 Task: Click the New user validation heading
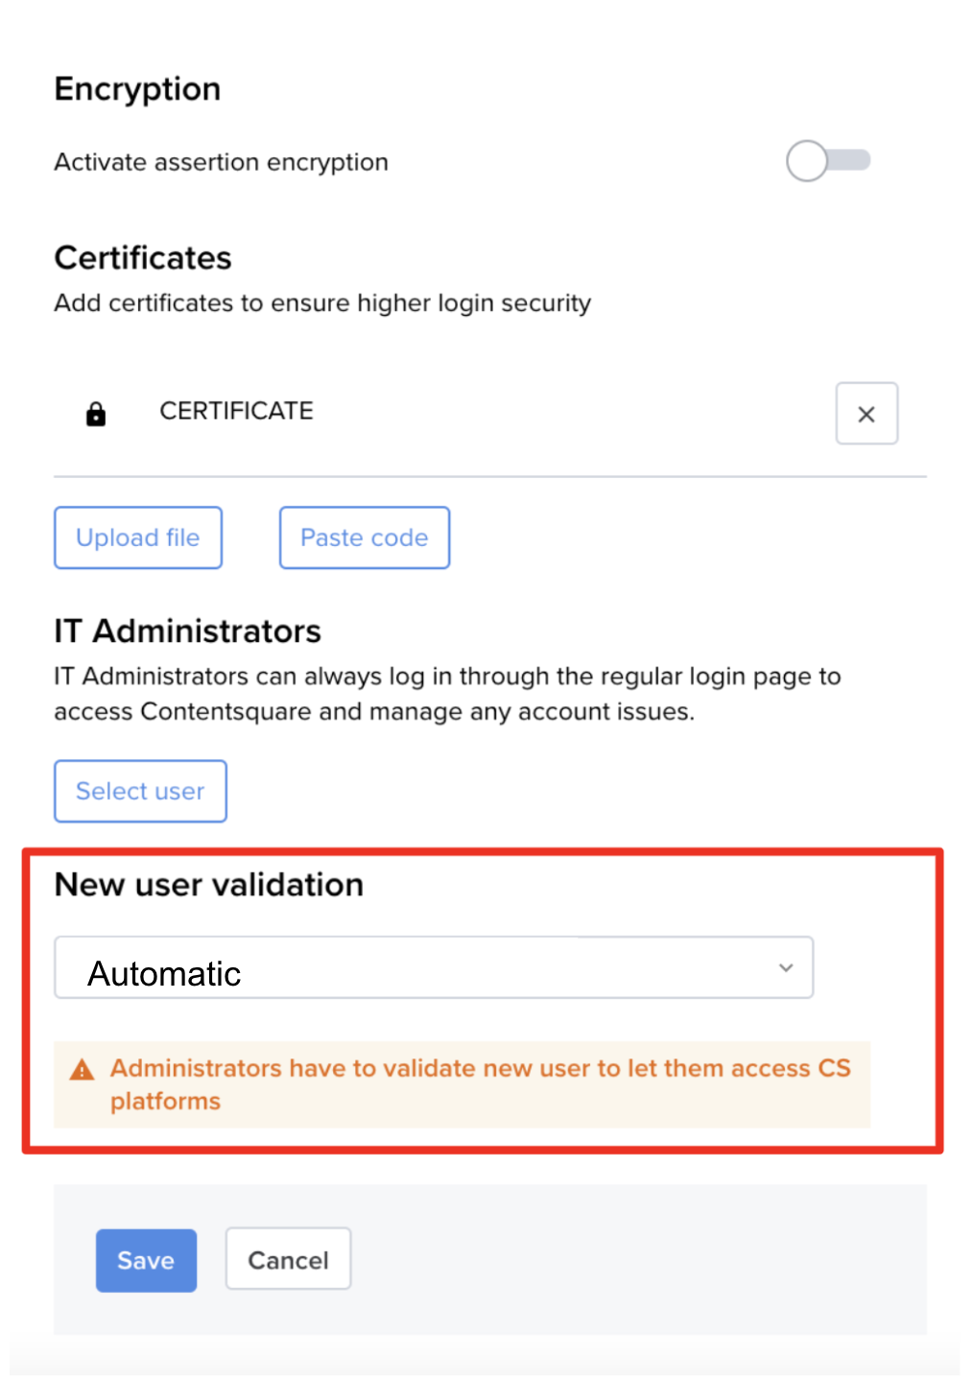[208, 884]
